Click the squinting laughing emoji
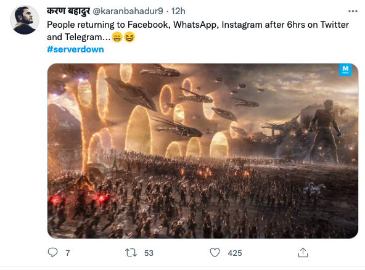365x270 pixels. [129, 37]
